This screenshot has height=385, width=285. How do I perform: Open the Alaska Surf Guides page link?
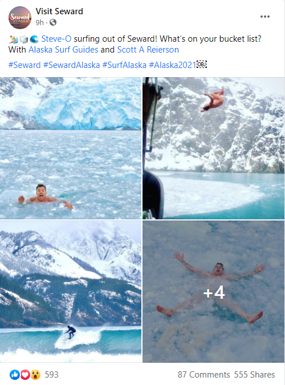point(63,50)
